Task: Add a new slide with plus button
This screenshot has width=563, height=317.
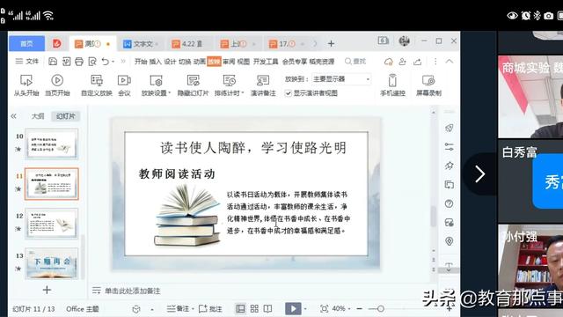Action: [x=47, y=290]
